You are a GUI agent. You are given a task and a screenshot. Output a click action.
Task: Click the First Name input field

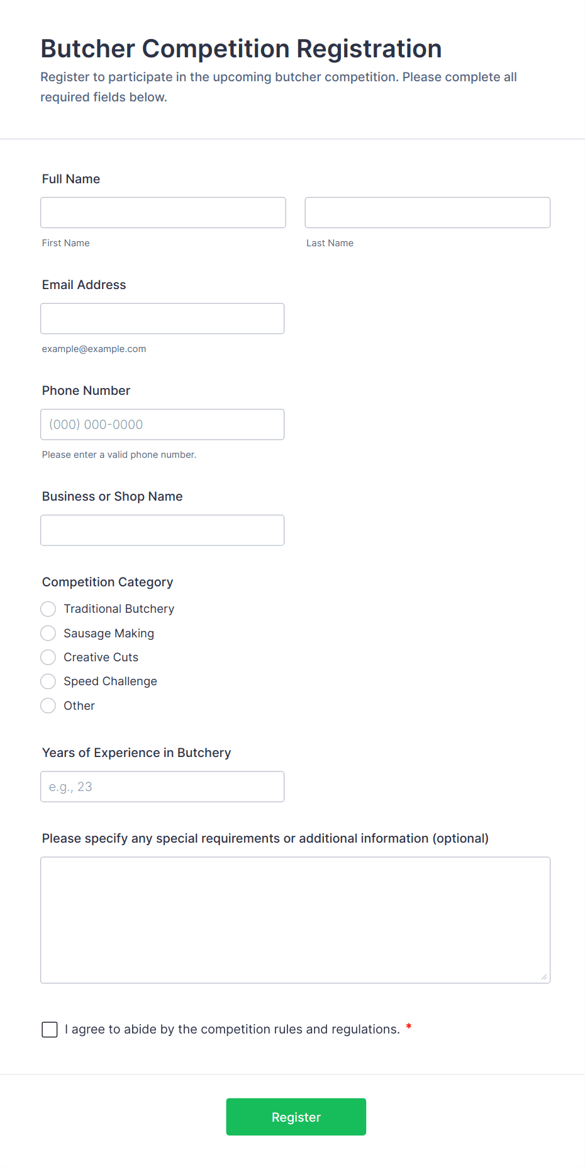pyautogui.click(x=163, y=212)
